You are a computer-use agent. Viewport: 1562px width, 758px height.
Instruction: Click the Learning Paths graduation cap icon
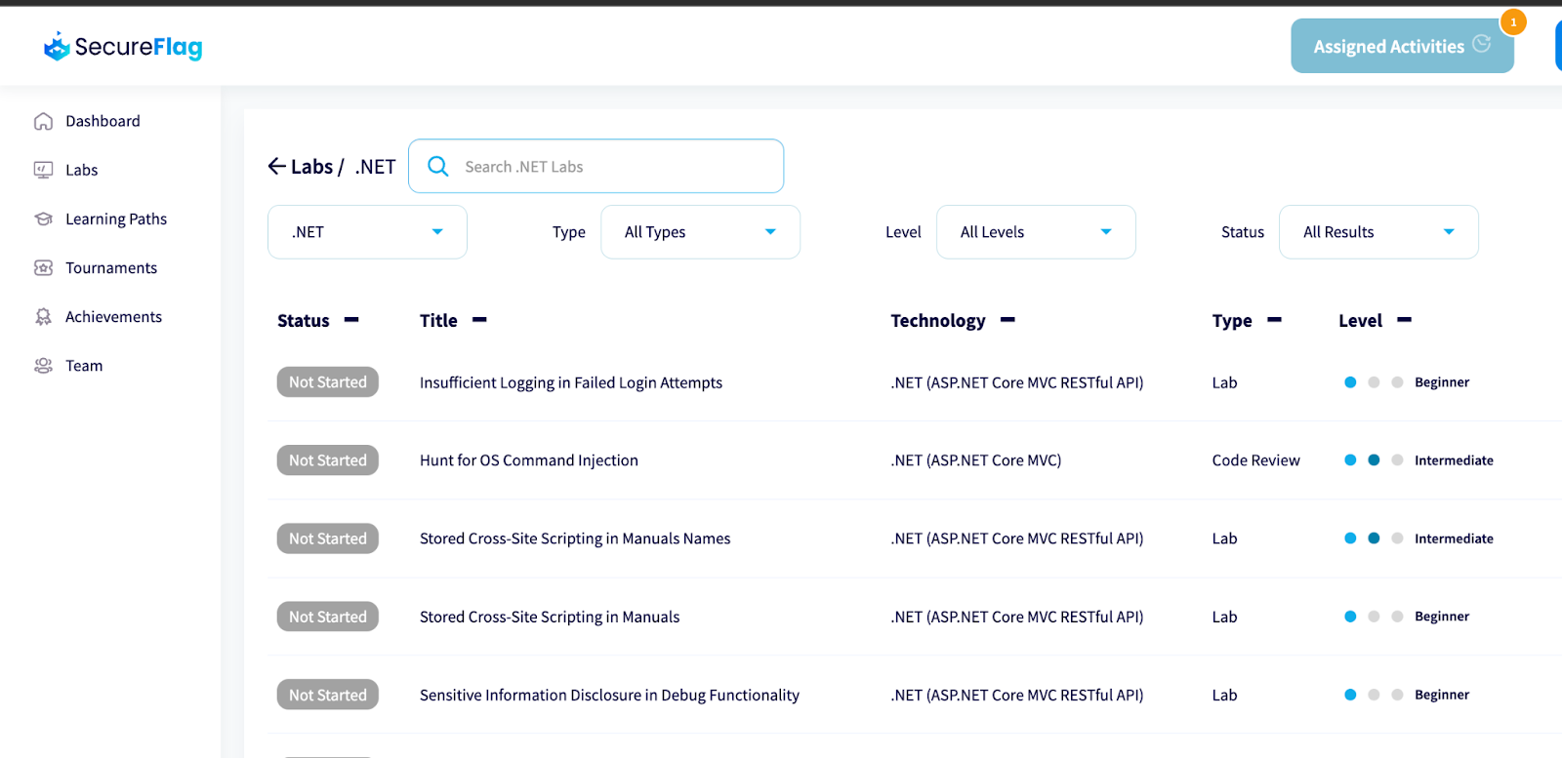pyautogui.click(x=43, y=219)
